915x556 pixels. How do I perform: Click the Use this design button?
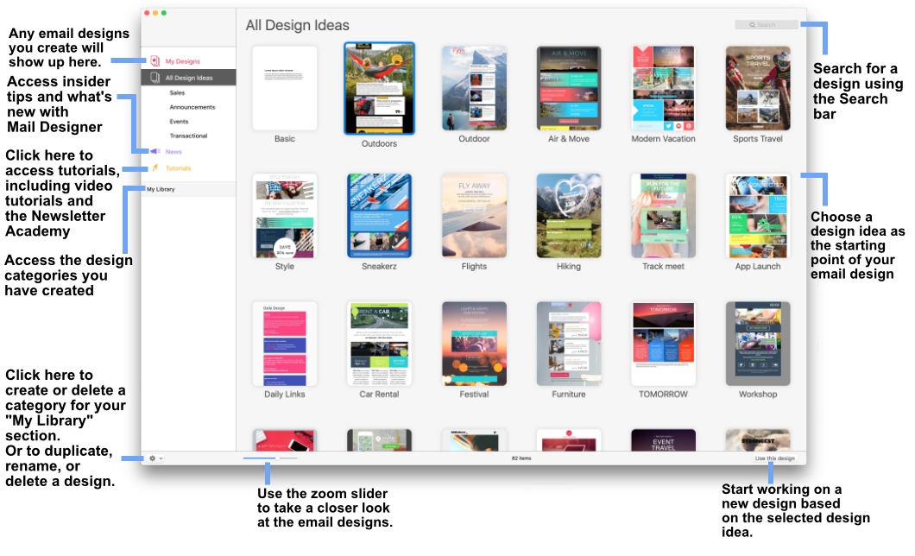[x=775, y=458]
